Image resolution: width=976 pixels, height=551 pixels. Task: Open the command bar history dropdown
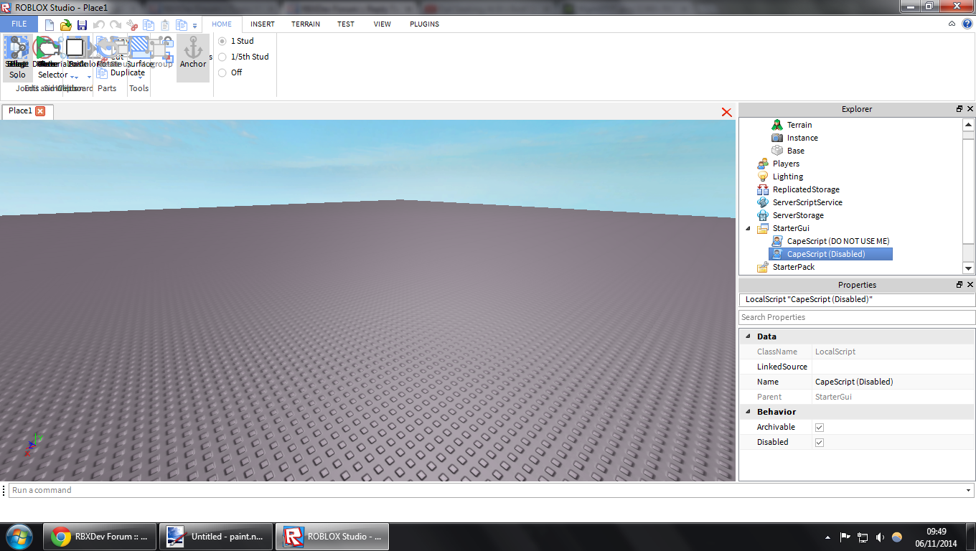coord(970,491)
